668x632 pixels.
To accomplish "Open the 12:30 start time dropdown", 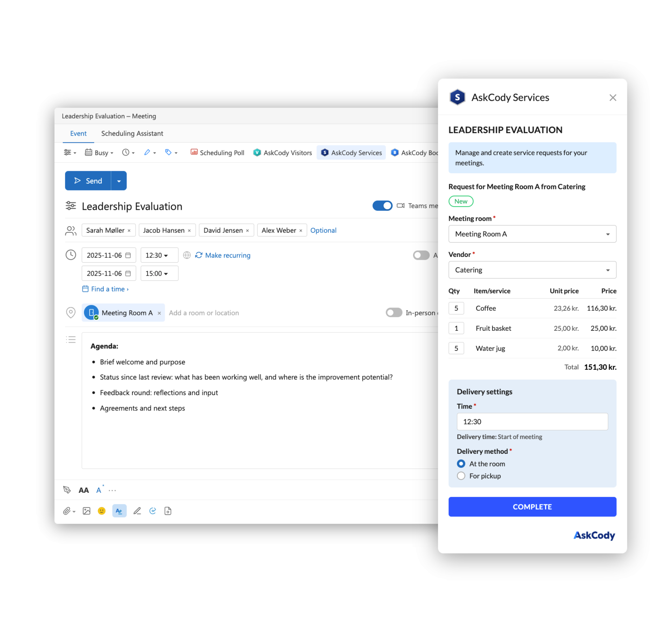I will coord(159,255).
